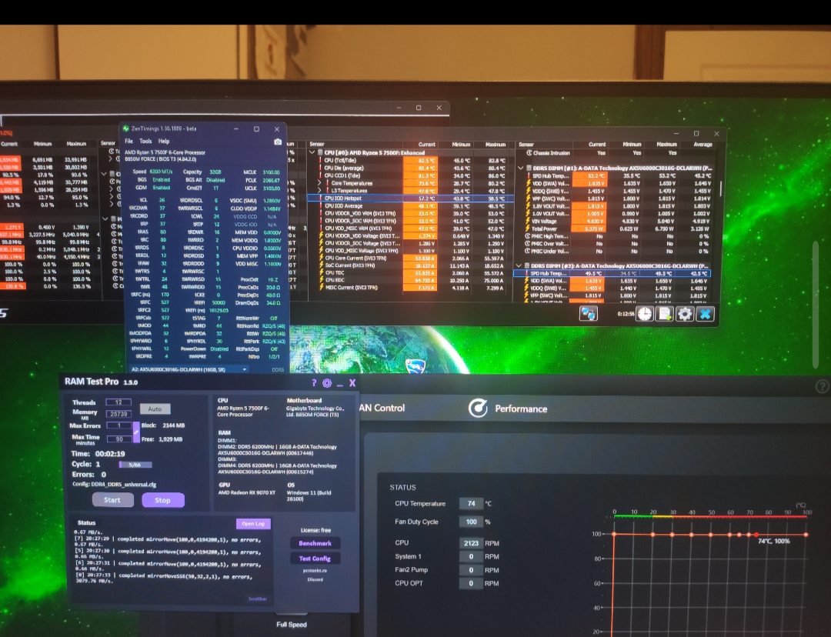The height and width of the screenshot is (637, 831).
Task: Open the Performance tab in fan control app
Action: (509, 409)
